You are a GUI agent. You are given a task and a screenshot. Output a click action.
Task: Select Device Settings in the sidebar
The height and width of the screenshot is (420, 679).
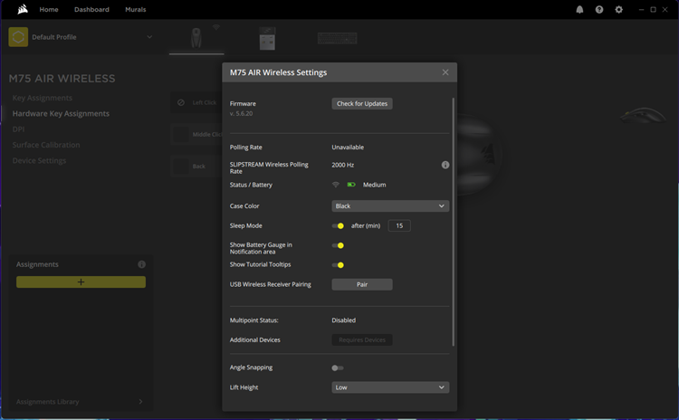pos(40,160)
